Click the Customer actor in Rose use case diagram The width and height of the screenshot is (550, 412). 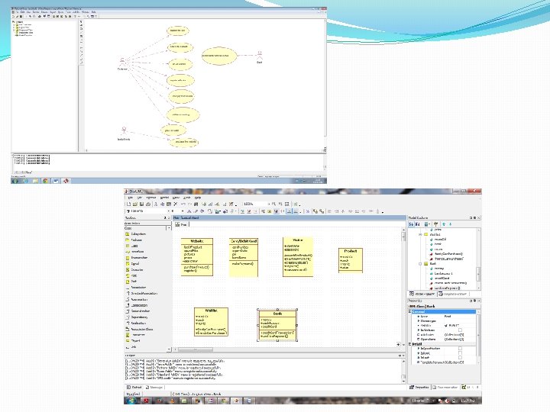122,63
